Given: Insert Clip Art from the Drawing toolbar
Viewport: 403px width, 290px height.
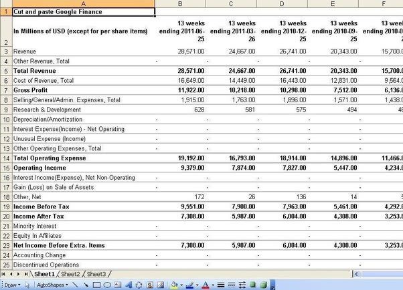Looking at the screenshot, I should [x=150, y=285].
